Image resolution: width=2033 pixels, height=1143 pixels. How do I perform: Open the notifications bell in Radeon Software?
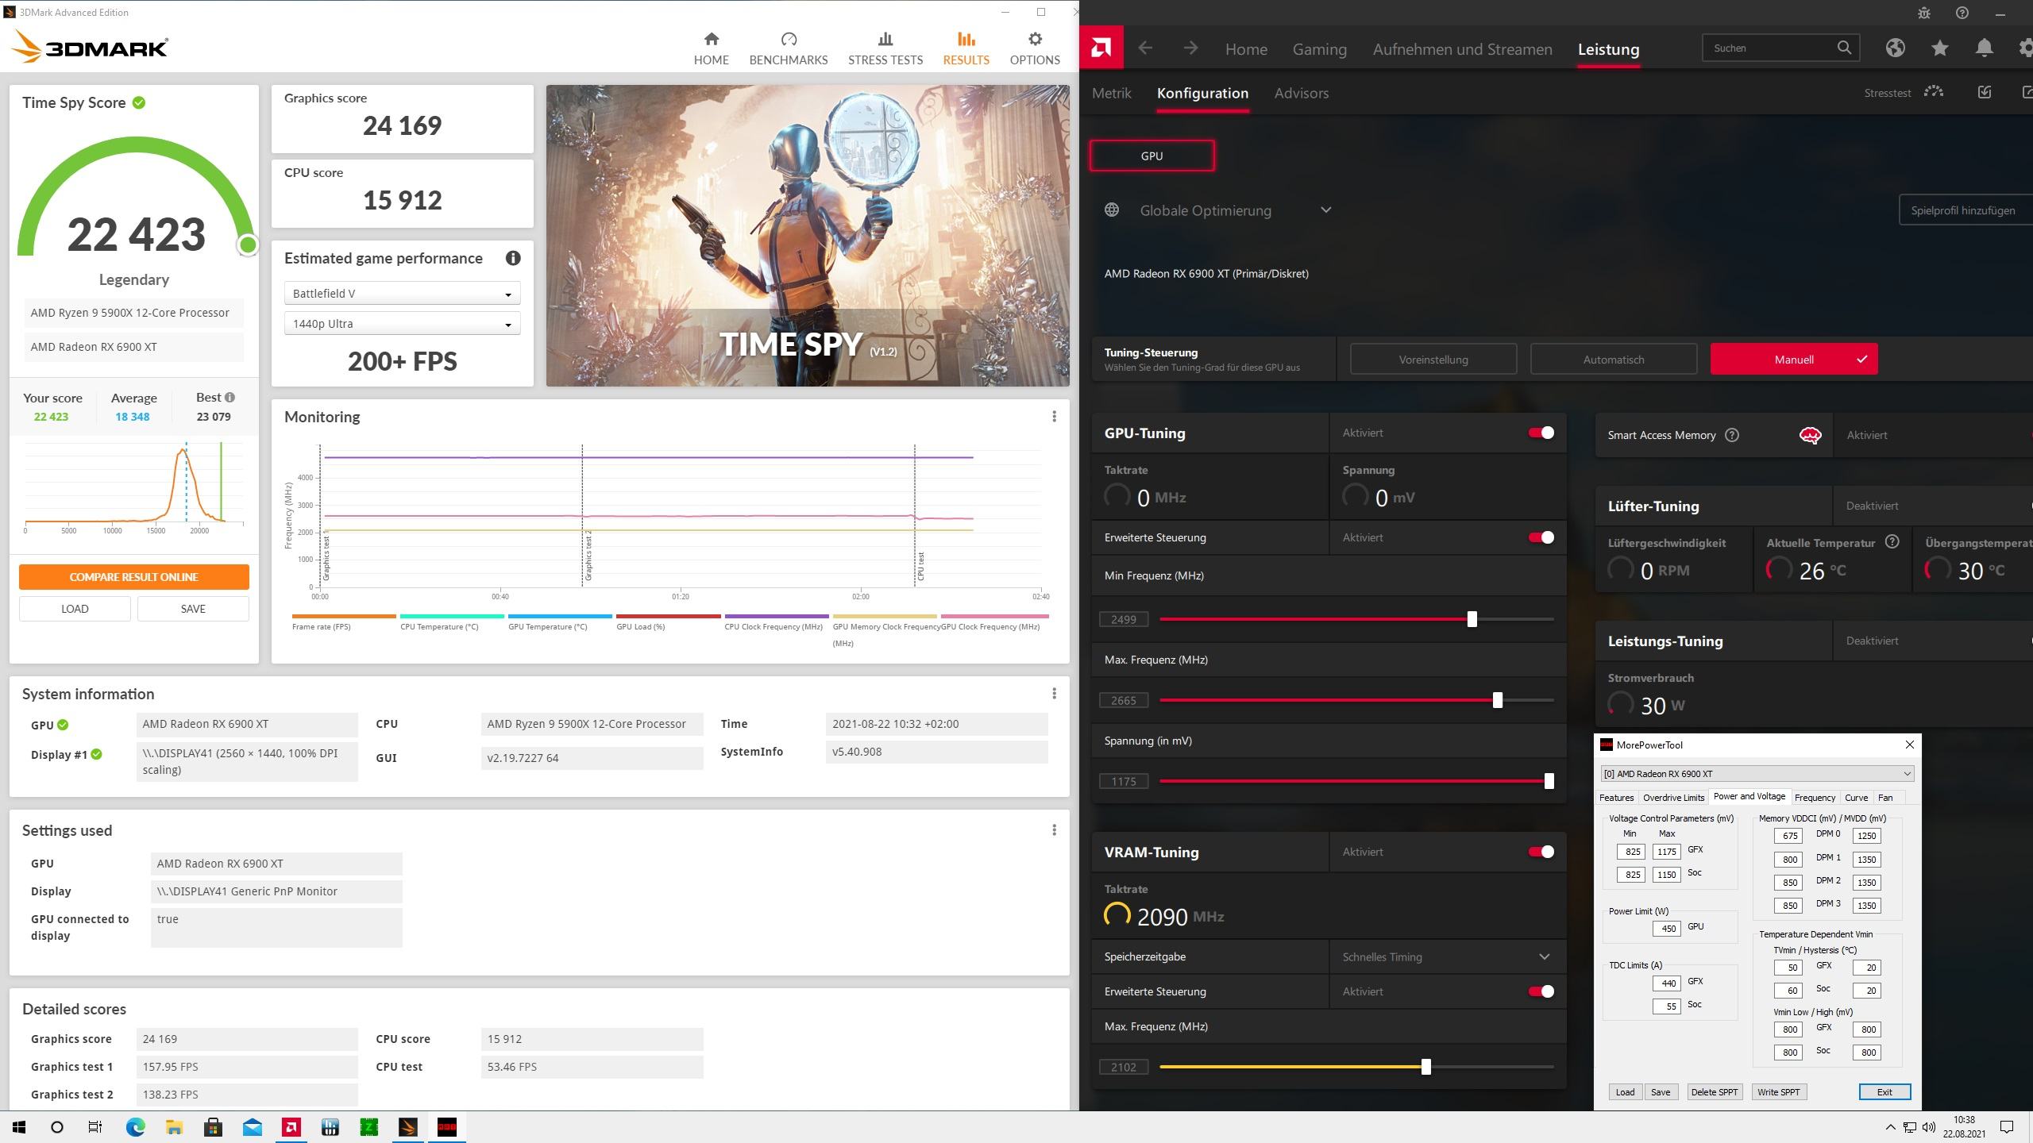1984,48
